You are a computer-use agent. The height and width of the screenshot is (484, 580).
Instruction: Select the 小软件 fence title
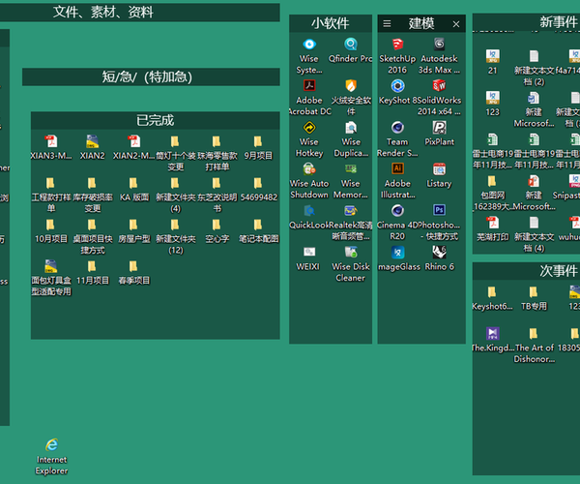tap(331, 23)
